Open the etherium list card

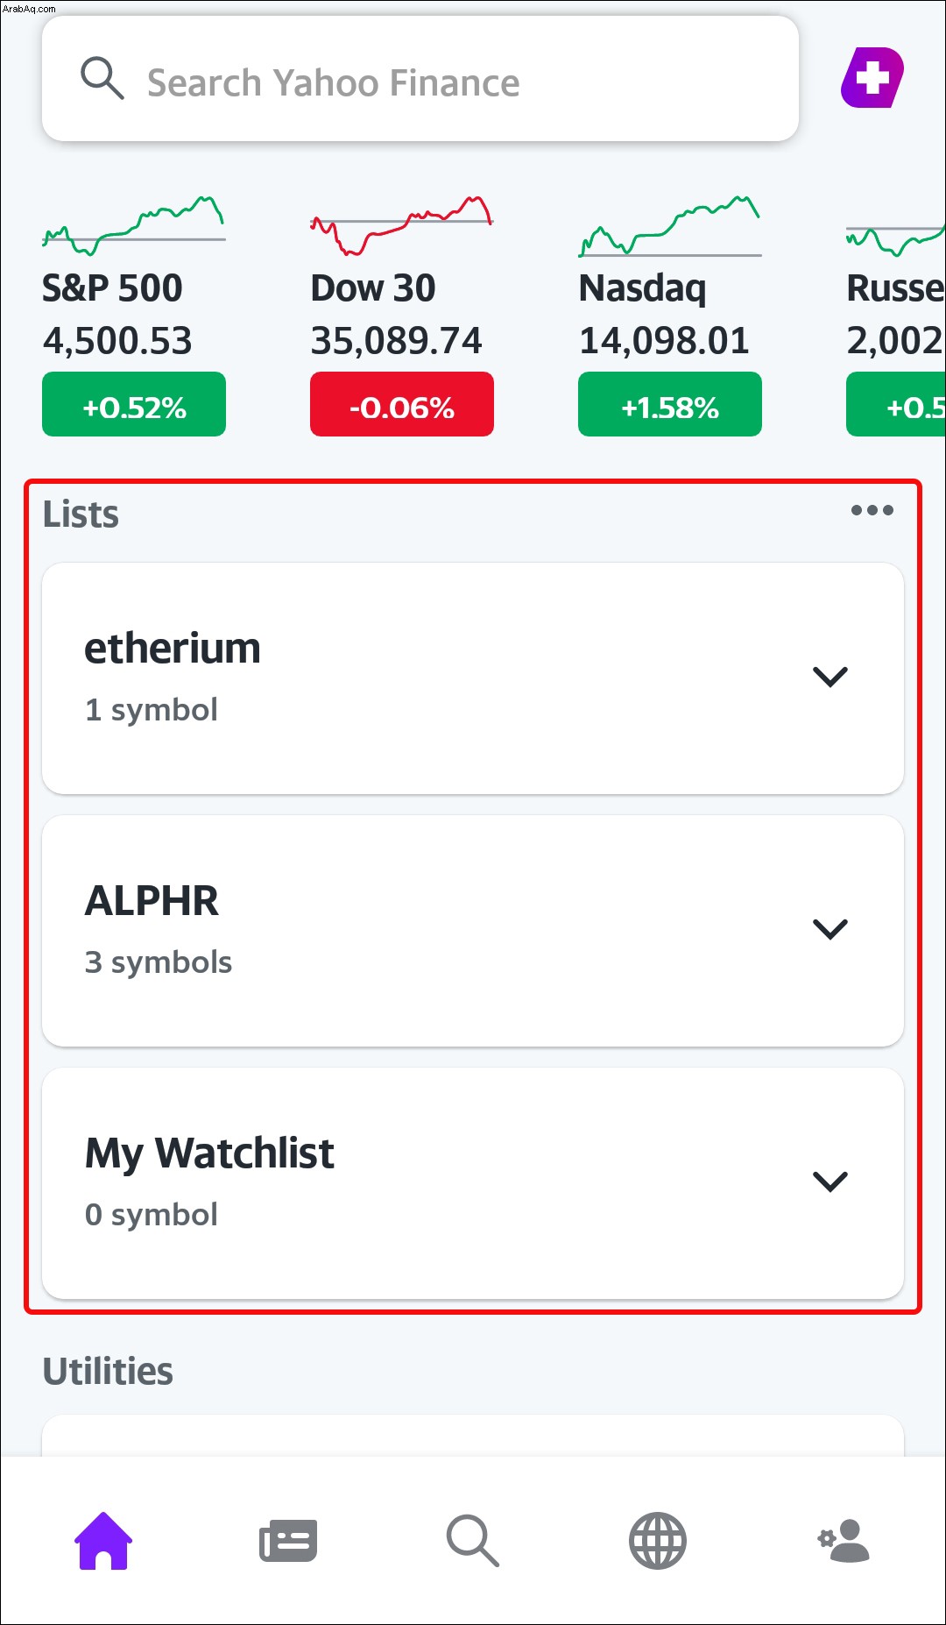(473, 678)
